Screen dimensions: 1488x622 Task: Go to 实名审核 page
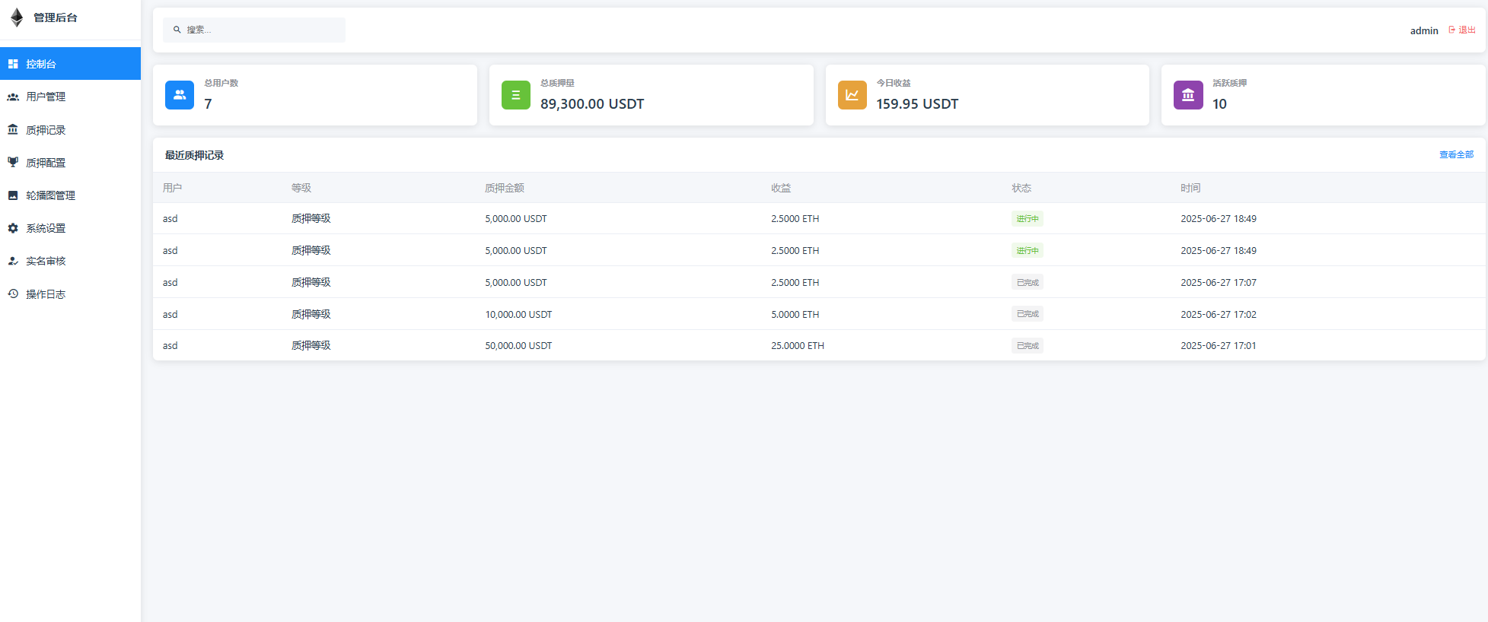click(x=46, y=261)
